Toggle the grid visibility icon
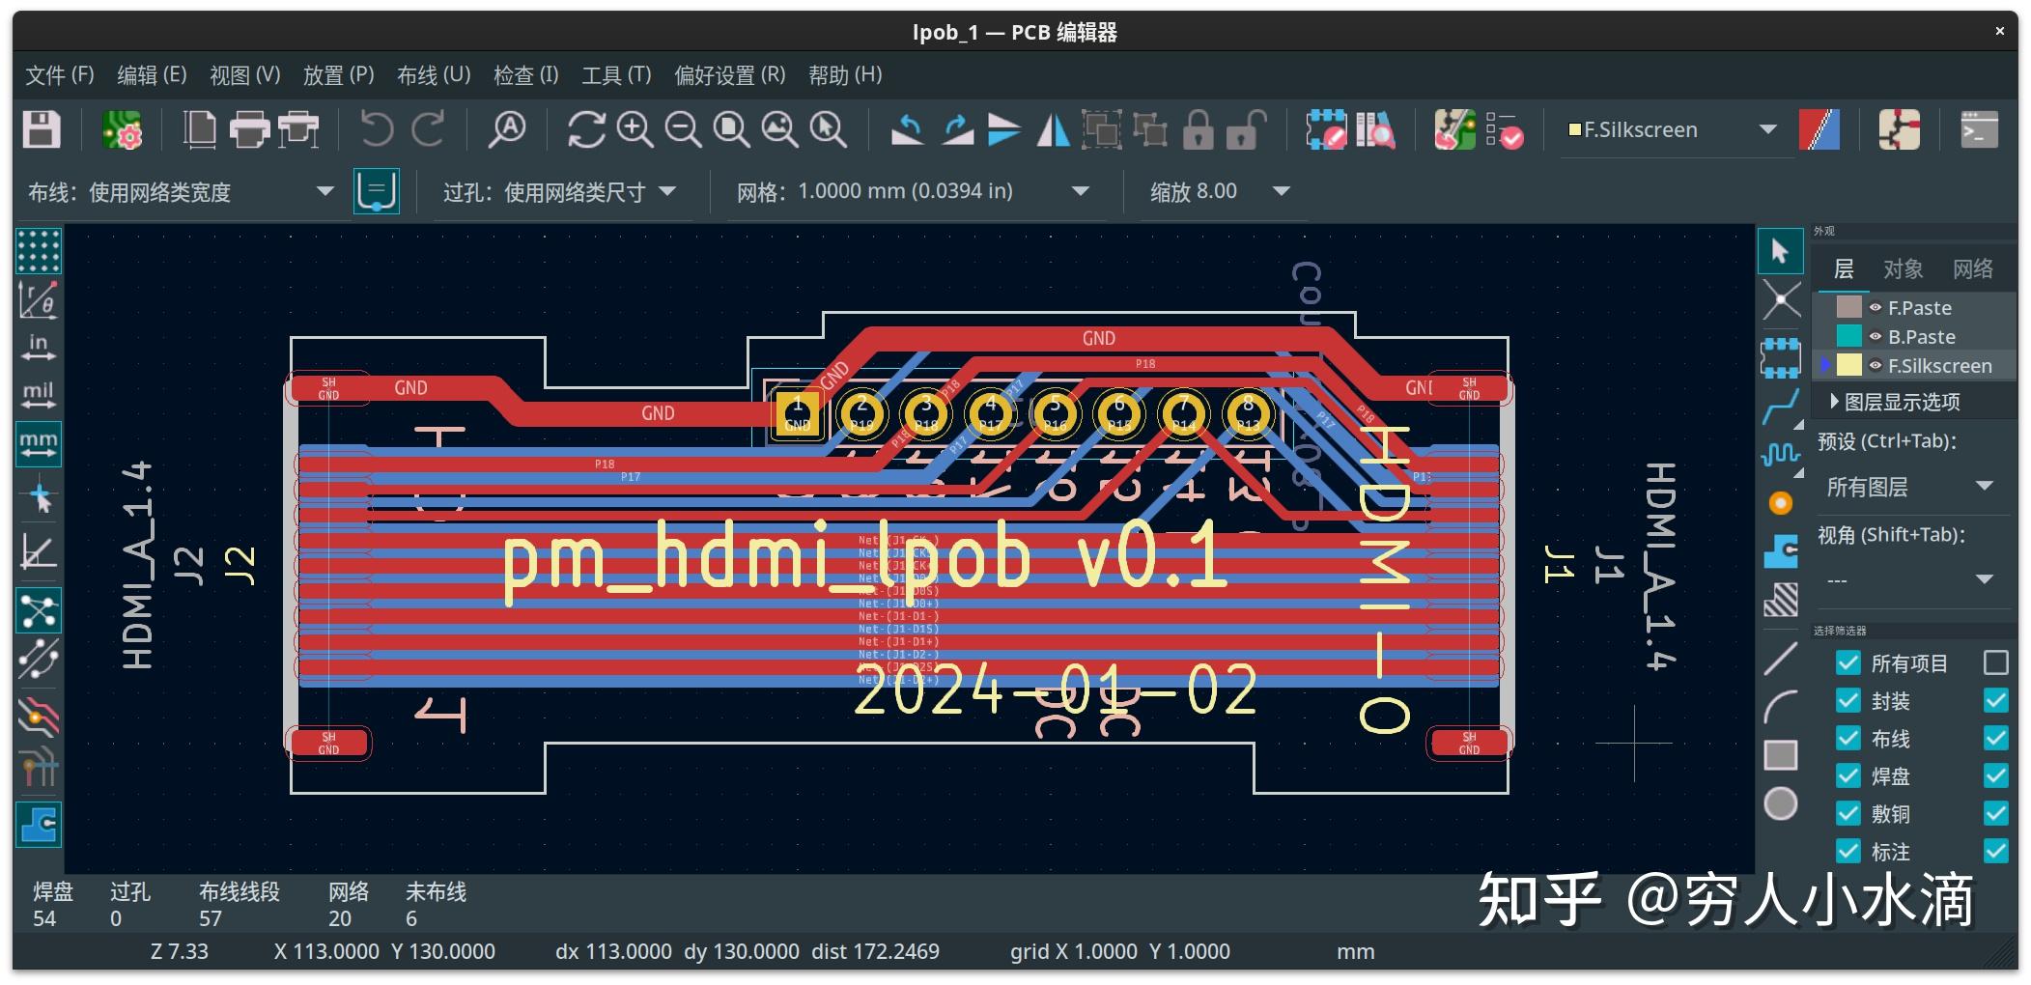The height and width of the screenshot is (985, 2031). (39, 250)
